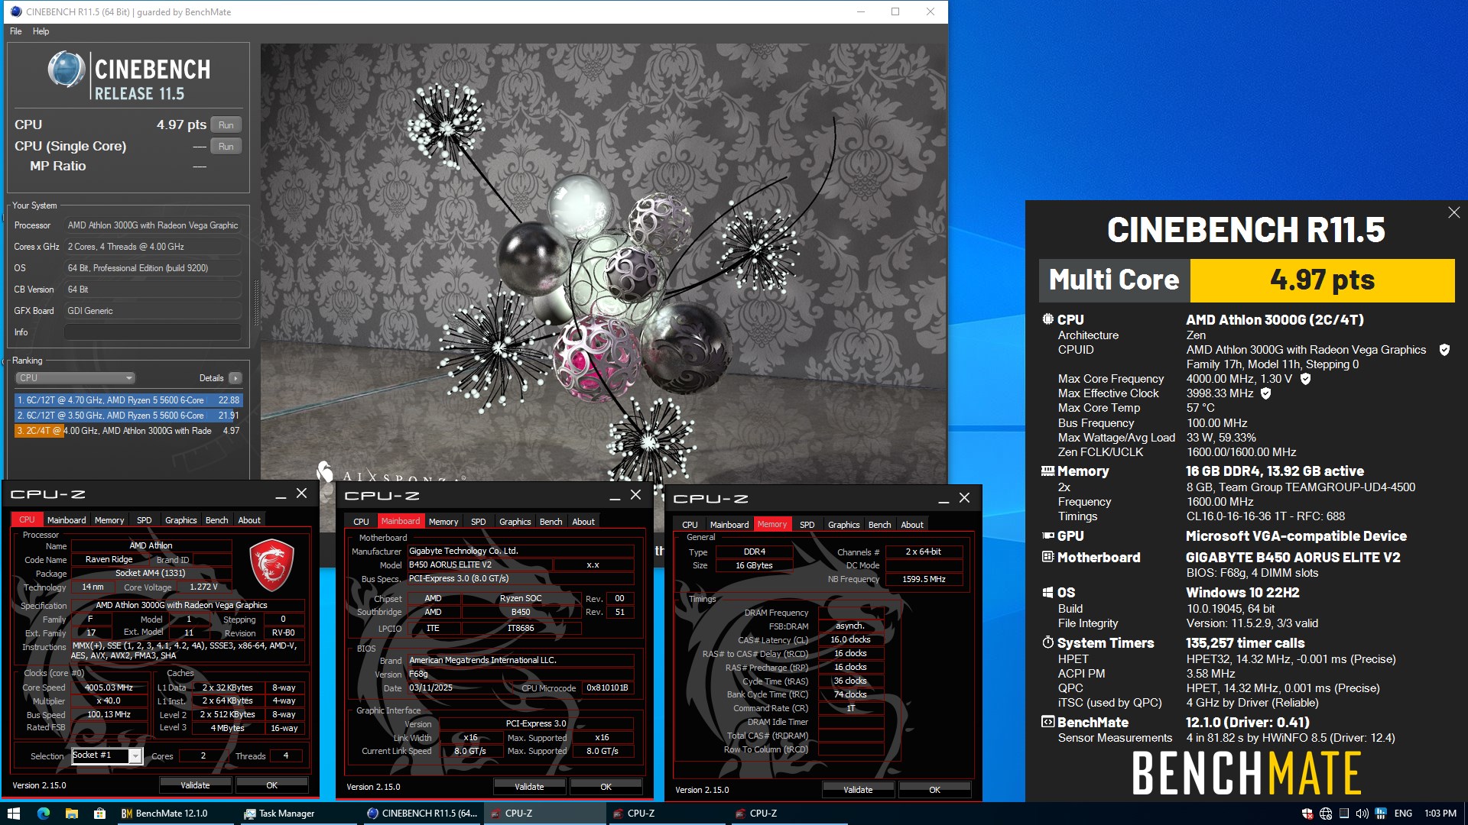The image size is (1468, 825).
Task: Open About tab in rightmost CPU-Z window
Action: 911,525
